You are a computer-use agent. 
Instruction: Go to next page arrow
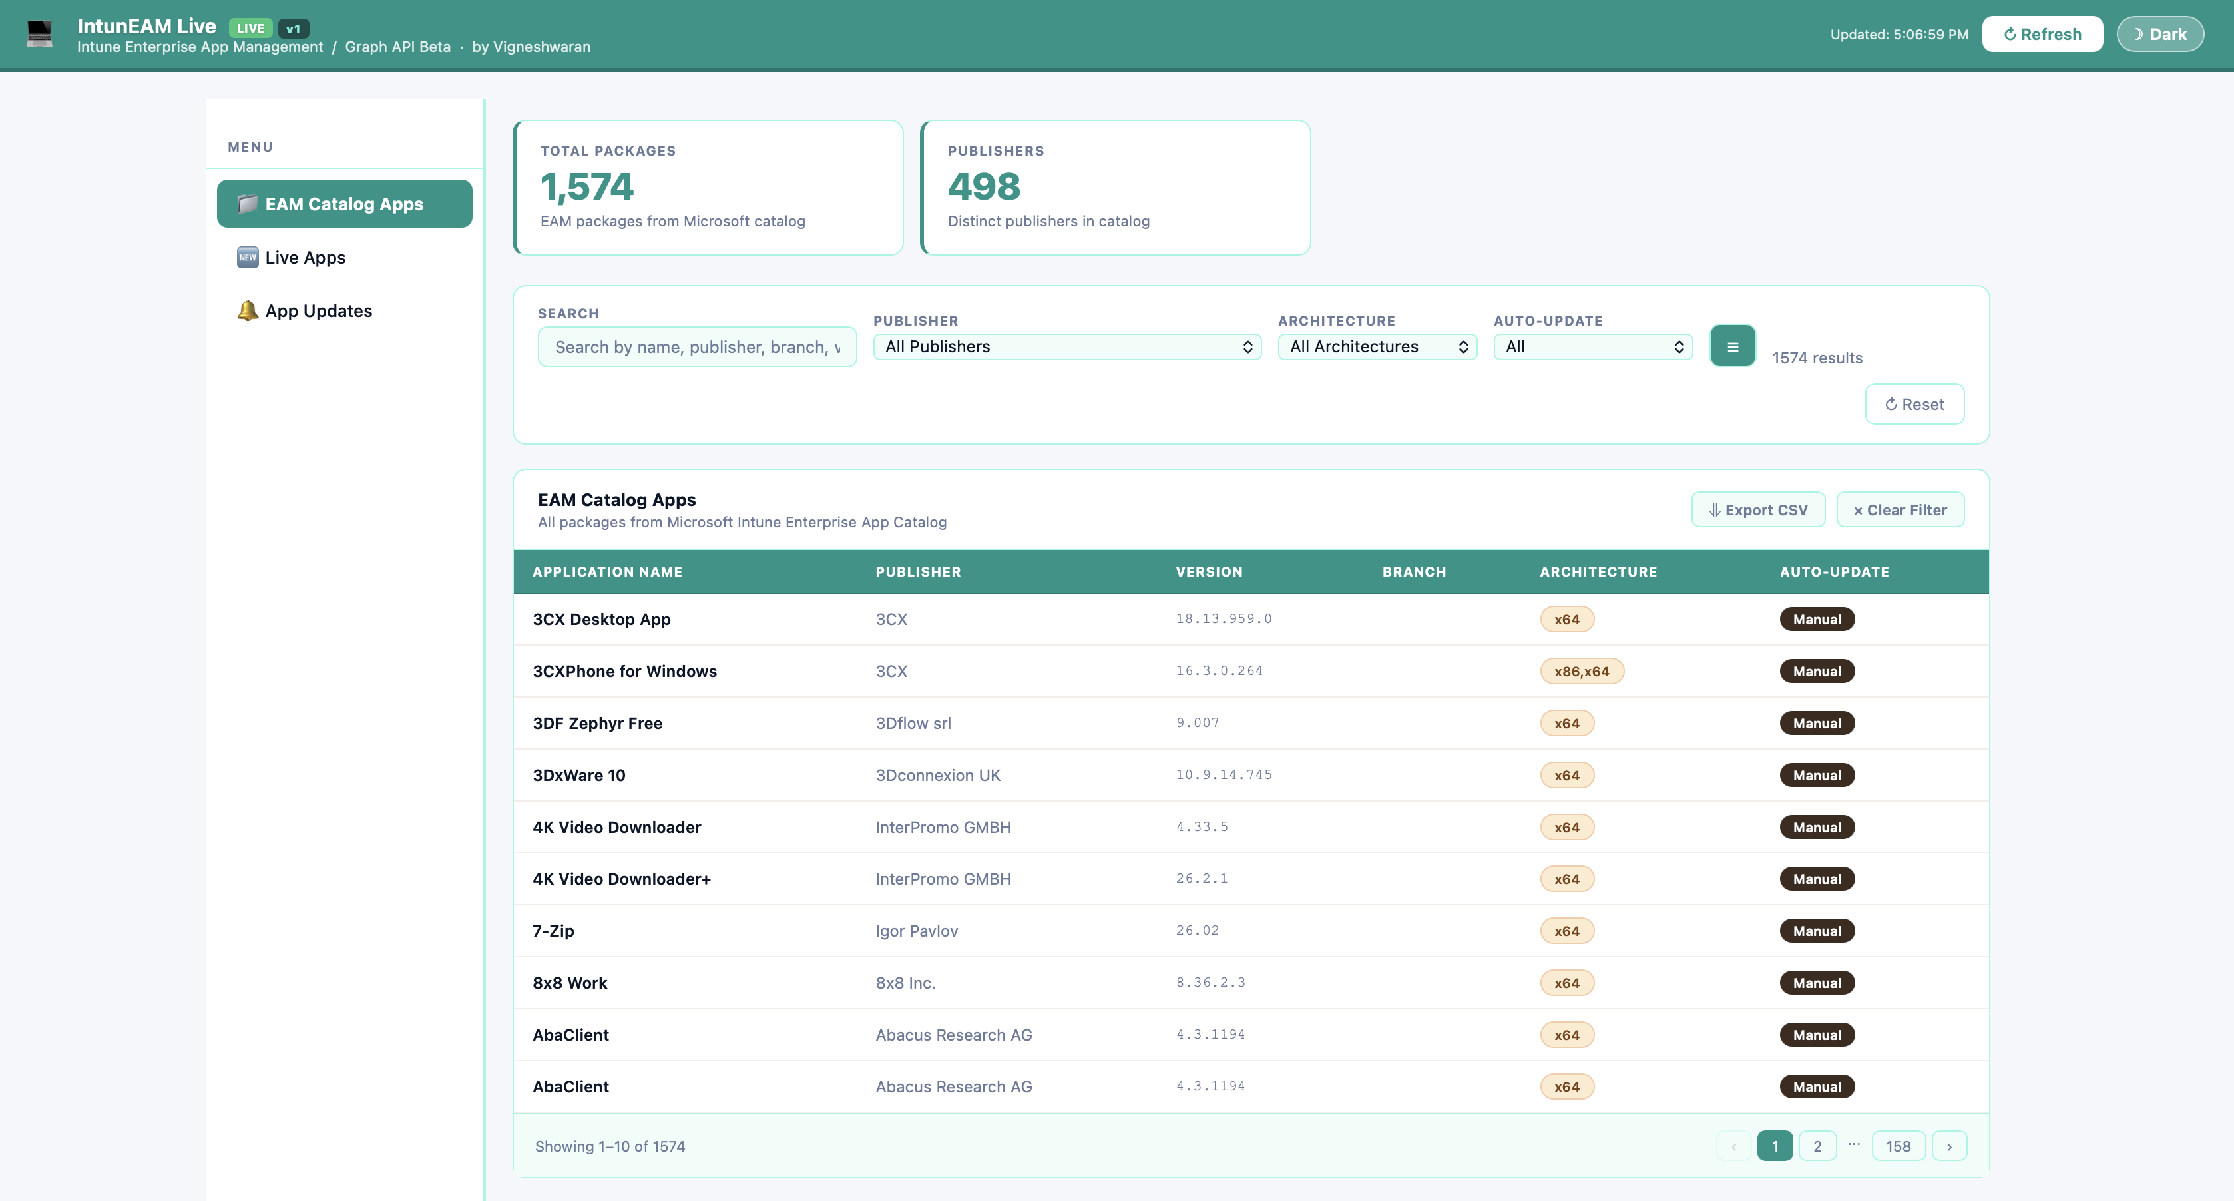pos(1950,1146)
